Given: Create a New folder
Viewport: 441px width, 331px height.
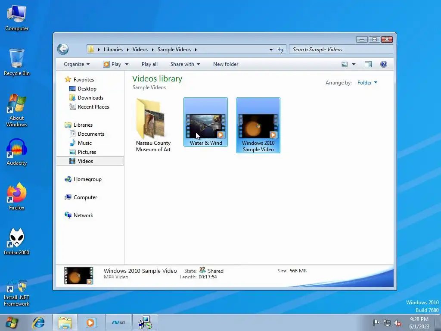Looking at the screenshot, I should click(x=226, y=64).
